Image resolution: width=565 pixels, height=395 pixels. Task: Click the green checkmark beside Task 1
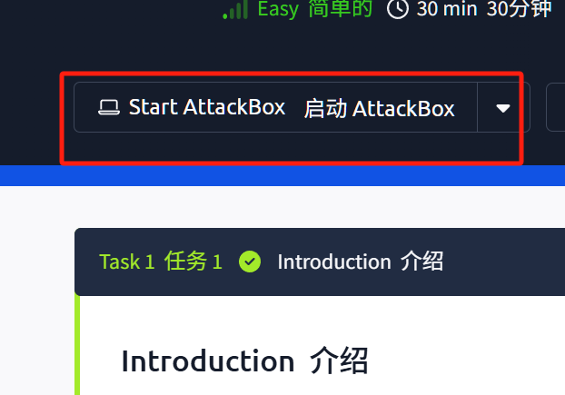tap(250, 262)
